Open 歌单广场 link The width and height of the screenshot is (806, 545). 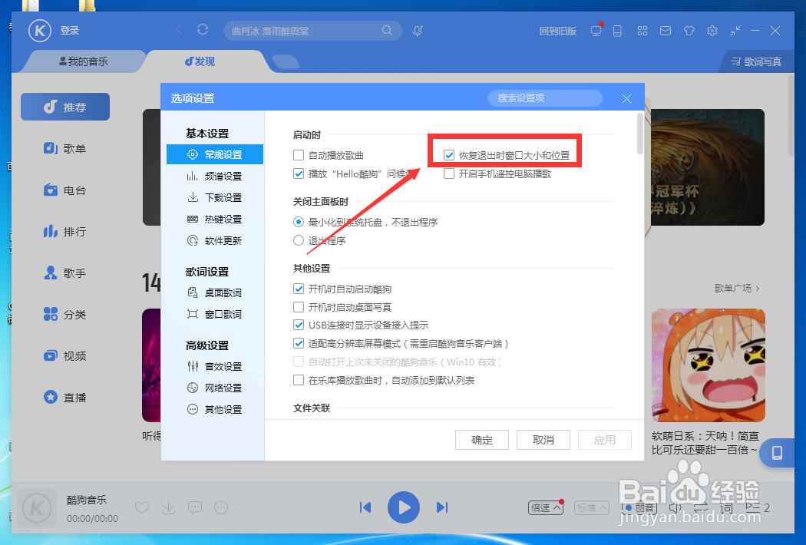(x=737, y=289)
